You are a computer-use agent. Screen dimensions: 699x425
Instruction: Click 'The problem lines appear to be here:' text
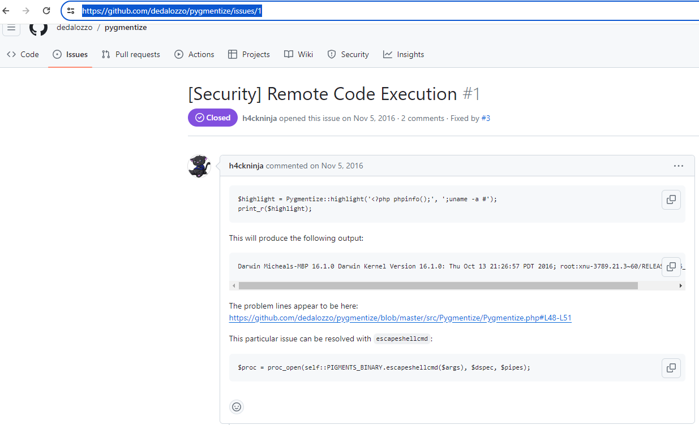click(294, 306)
